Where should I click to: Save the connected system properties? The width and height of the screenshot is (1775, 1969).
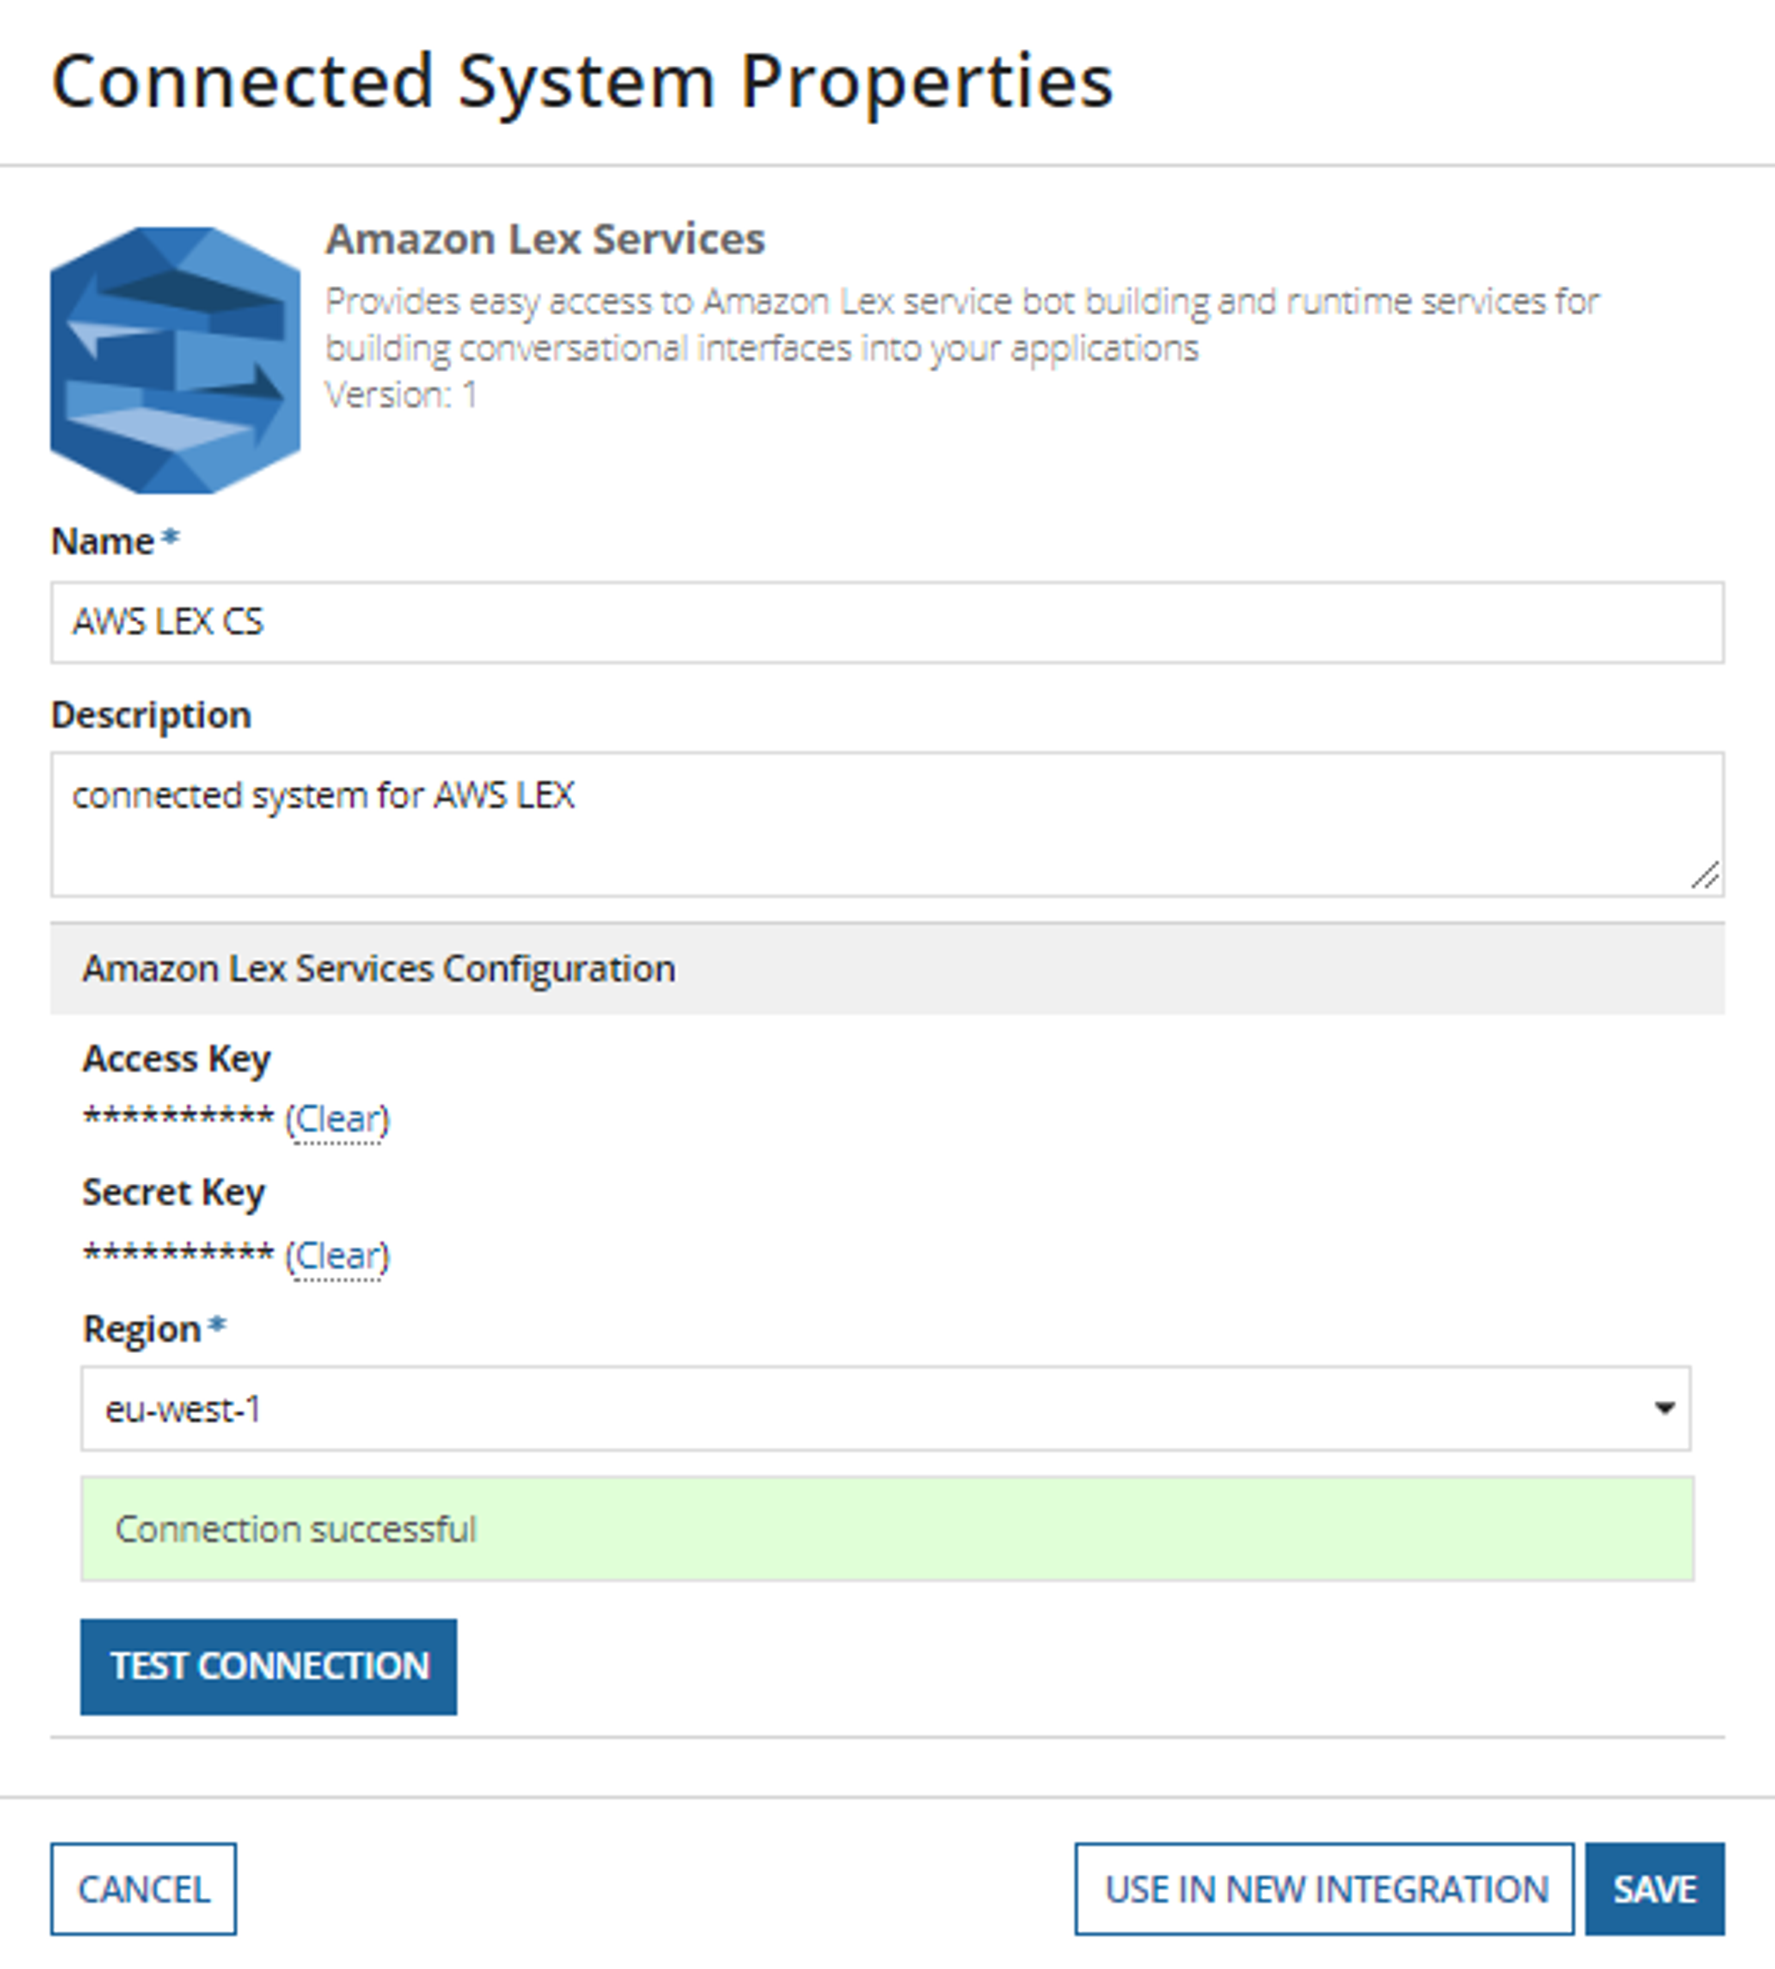pos(1655,1889)
